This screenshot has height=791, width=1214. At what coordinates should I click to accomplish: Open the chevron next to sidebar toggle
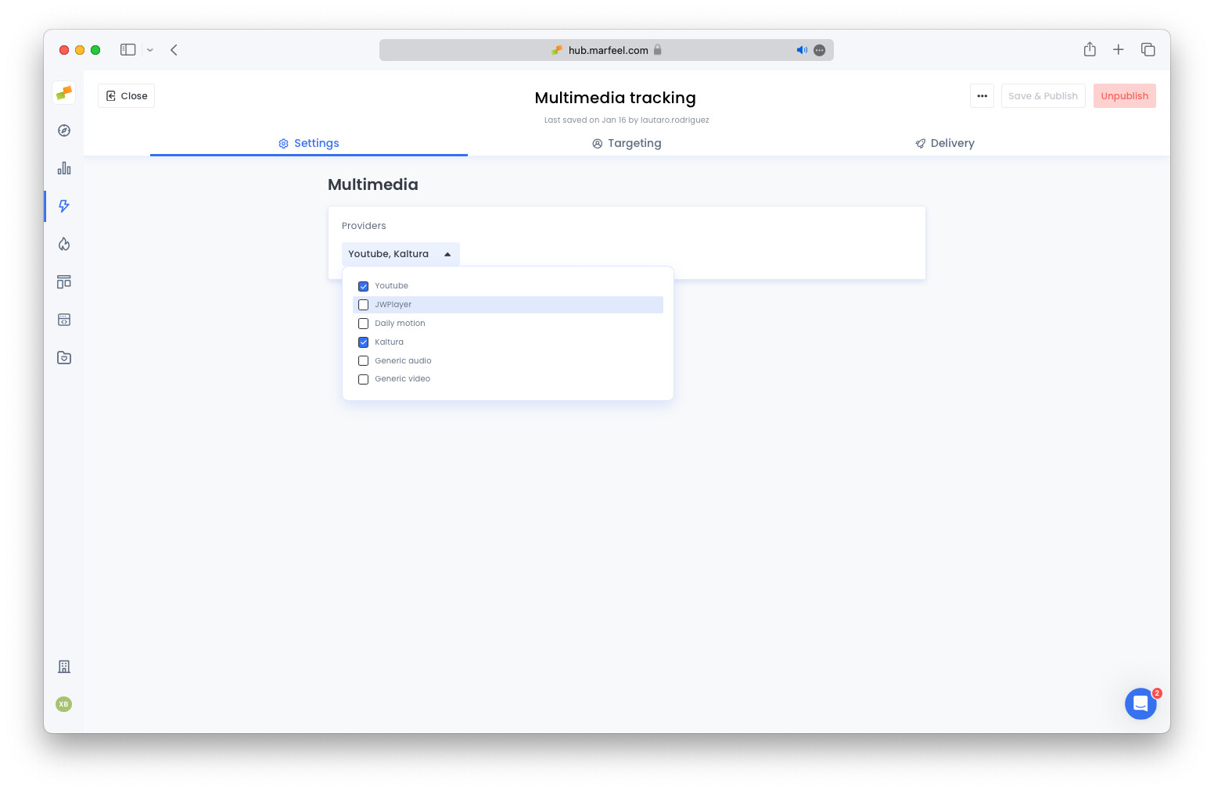pyautogui.click(x=150, y=49)
